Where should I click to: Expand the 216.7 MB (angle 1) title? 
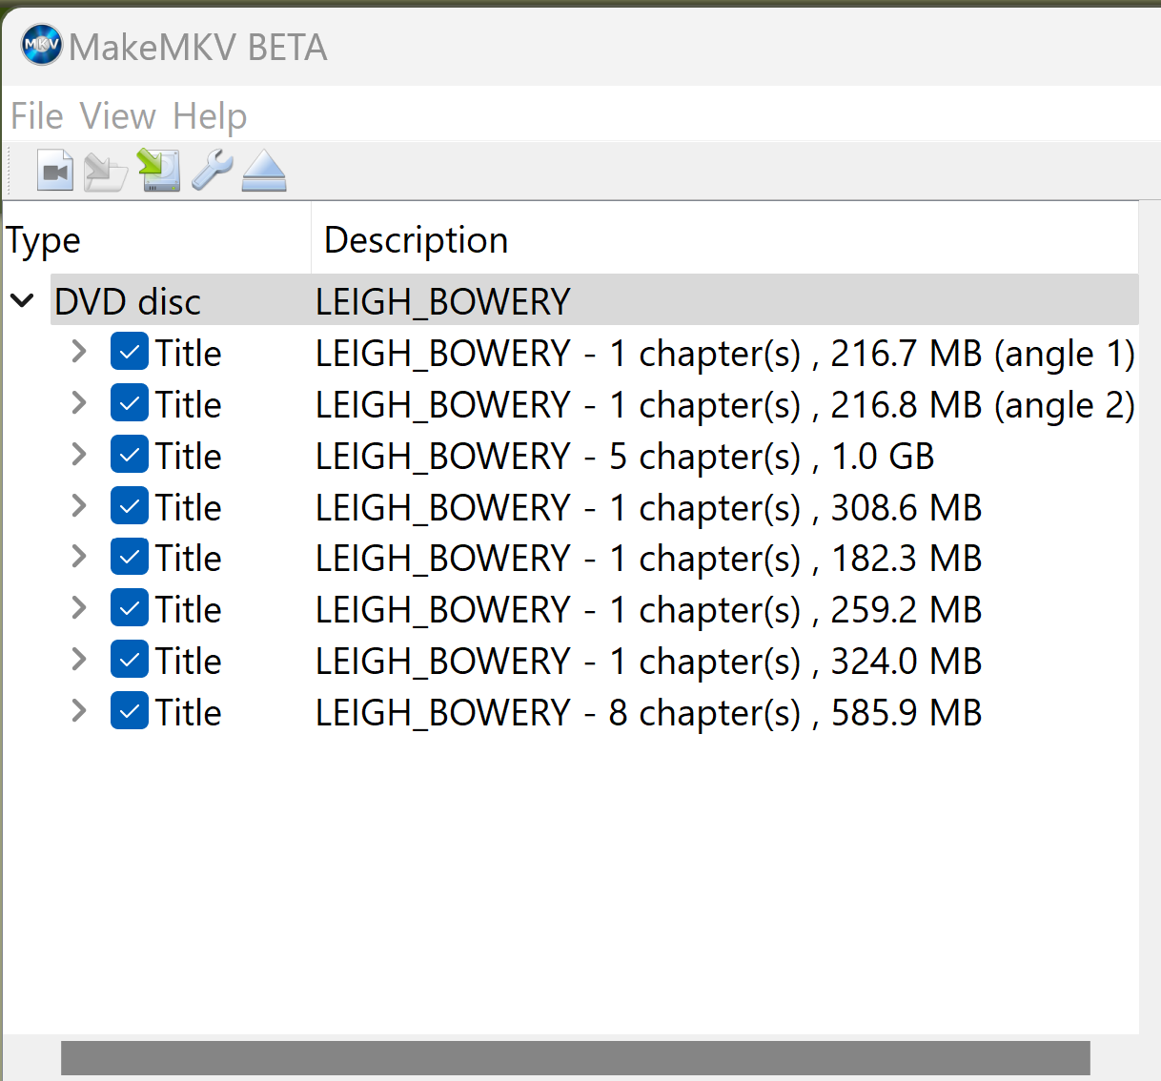point(79,352)
